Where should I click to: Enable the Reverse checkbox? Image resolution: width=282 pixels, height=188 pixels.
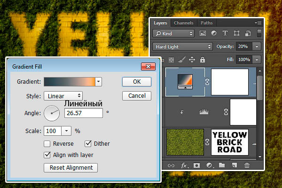click(47, 144)
